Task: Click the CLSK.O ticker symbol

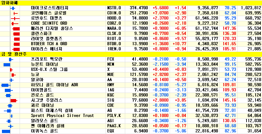Action: tap(114, 33)
